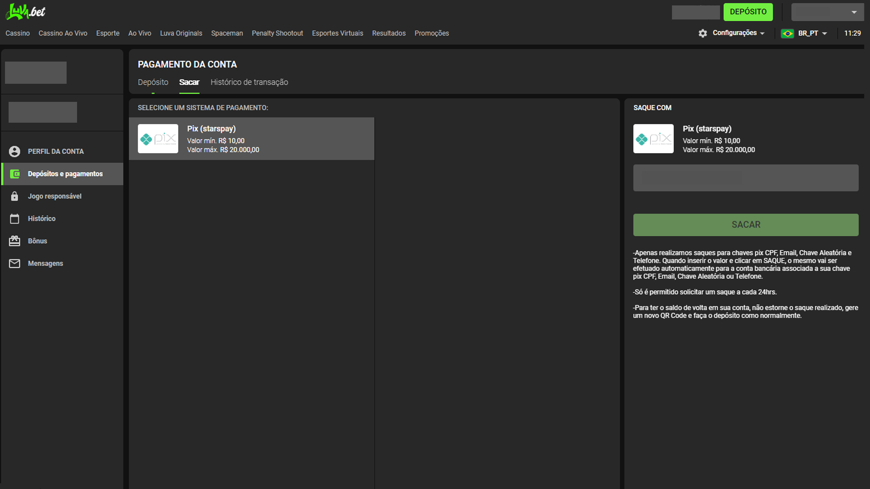This screenshot has height=489, width=870.
Task: Click the PAGAMENTO DA CONTA heading
Action: (187, 65)
